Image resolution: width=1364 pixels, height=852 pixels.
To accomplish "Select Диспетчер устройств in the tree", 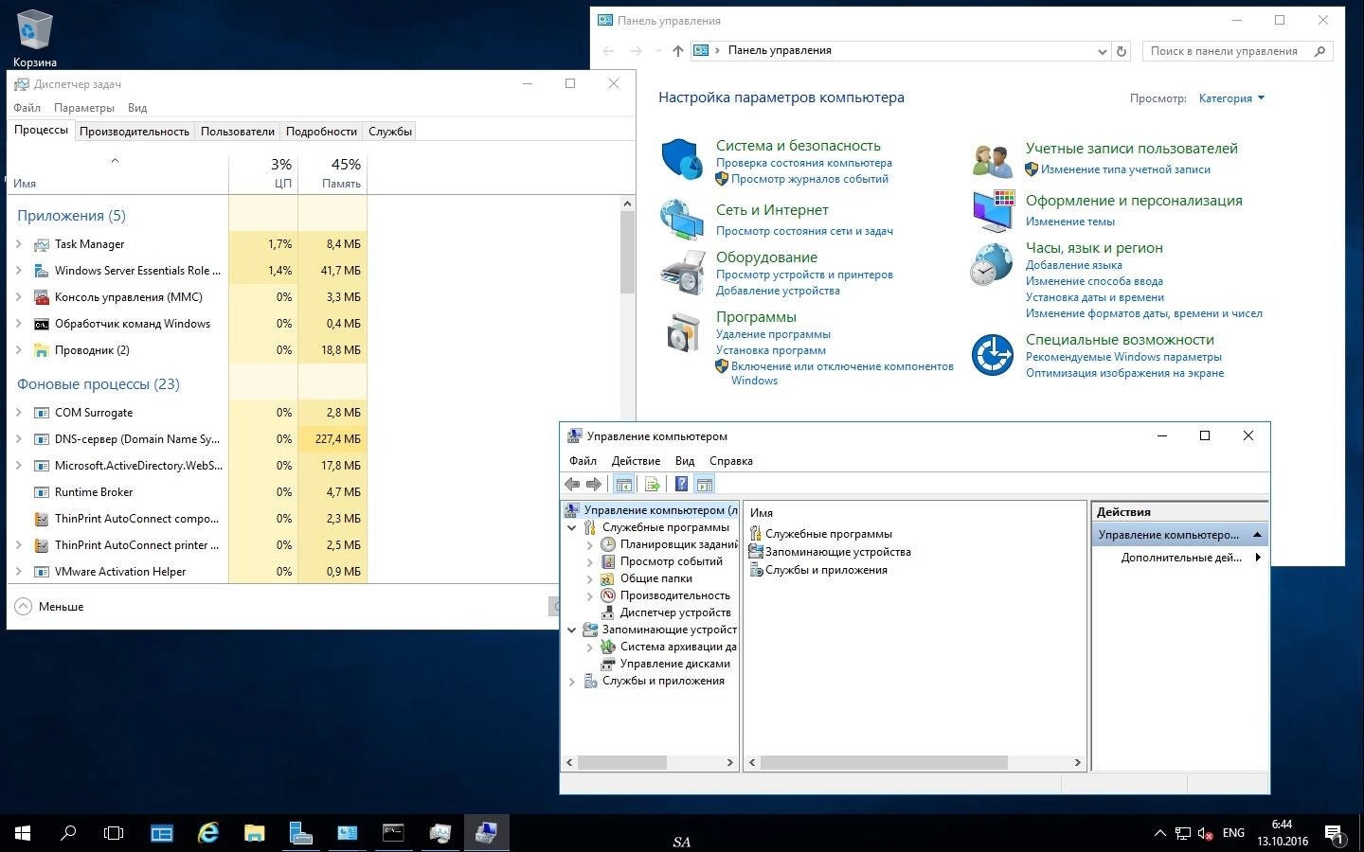I will click(675, 612).
